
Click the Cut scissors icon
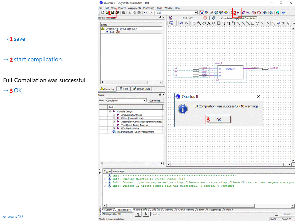[130, 13]
